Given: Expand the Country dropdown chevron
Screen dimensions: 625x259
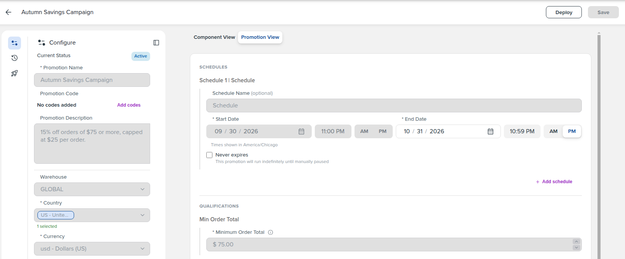Looking at the screenshot, I should click(x=142, y=215).
